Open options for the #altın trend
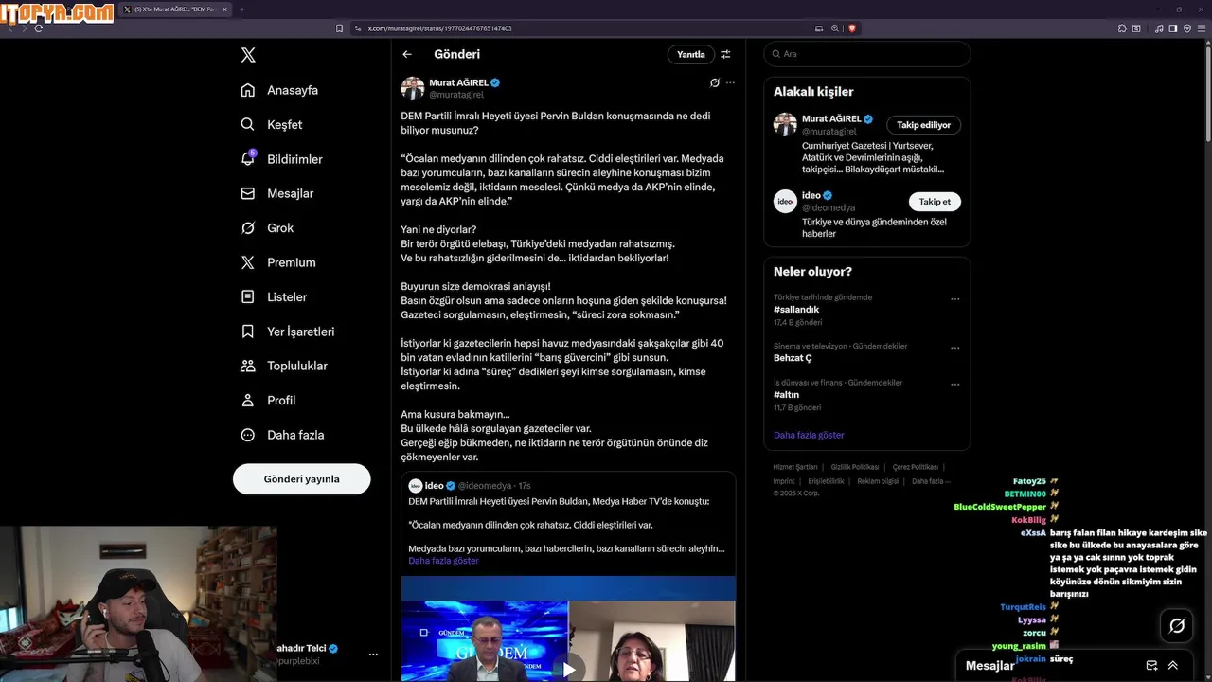Viewport: 1212px width, 682px height. (x=954, y=385)
